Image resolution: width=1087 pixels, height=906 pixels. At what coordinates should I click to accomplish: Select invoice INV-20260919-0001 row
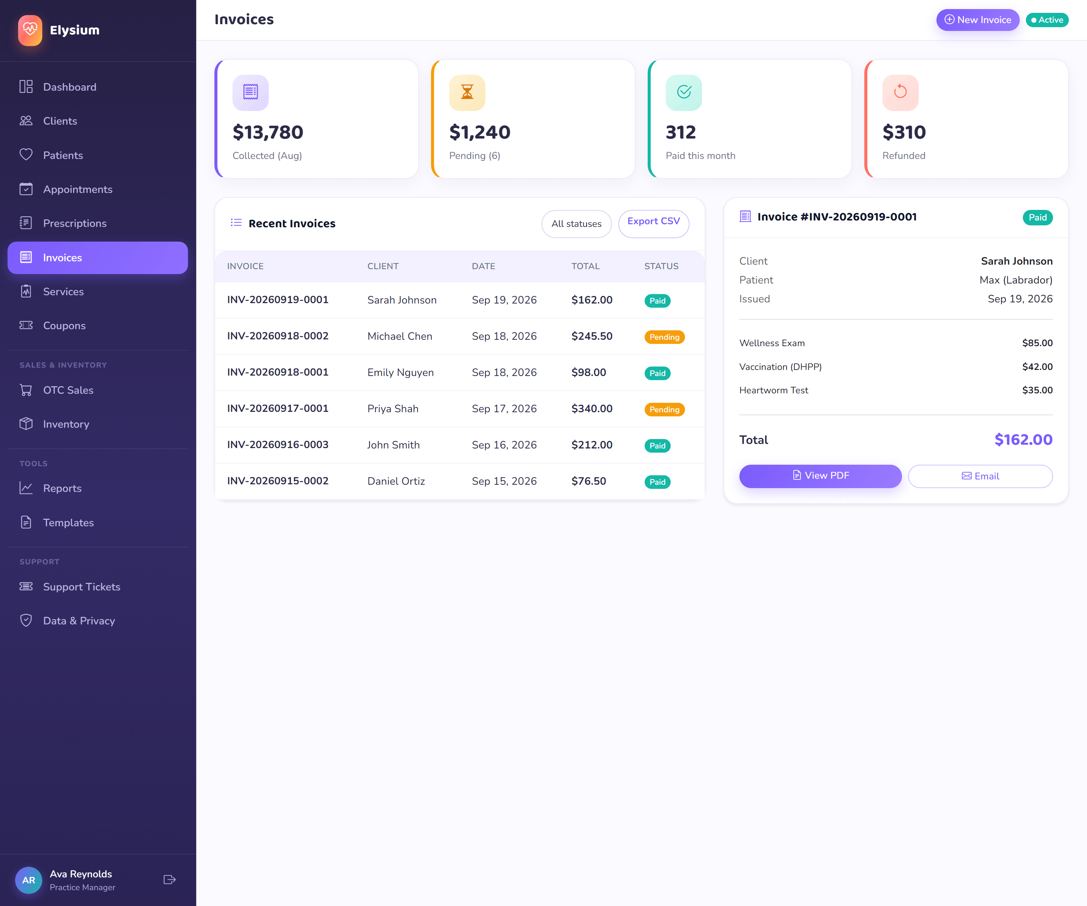click(x=460, y=300)
